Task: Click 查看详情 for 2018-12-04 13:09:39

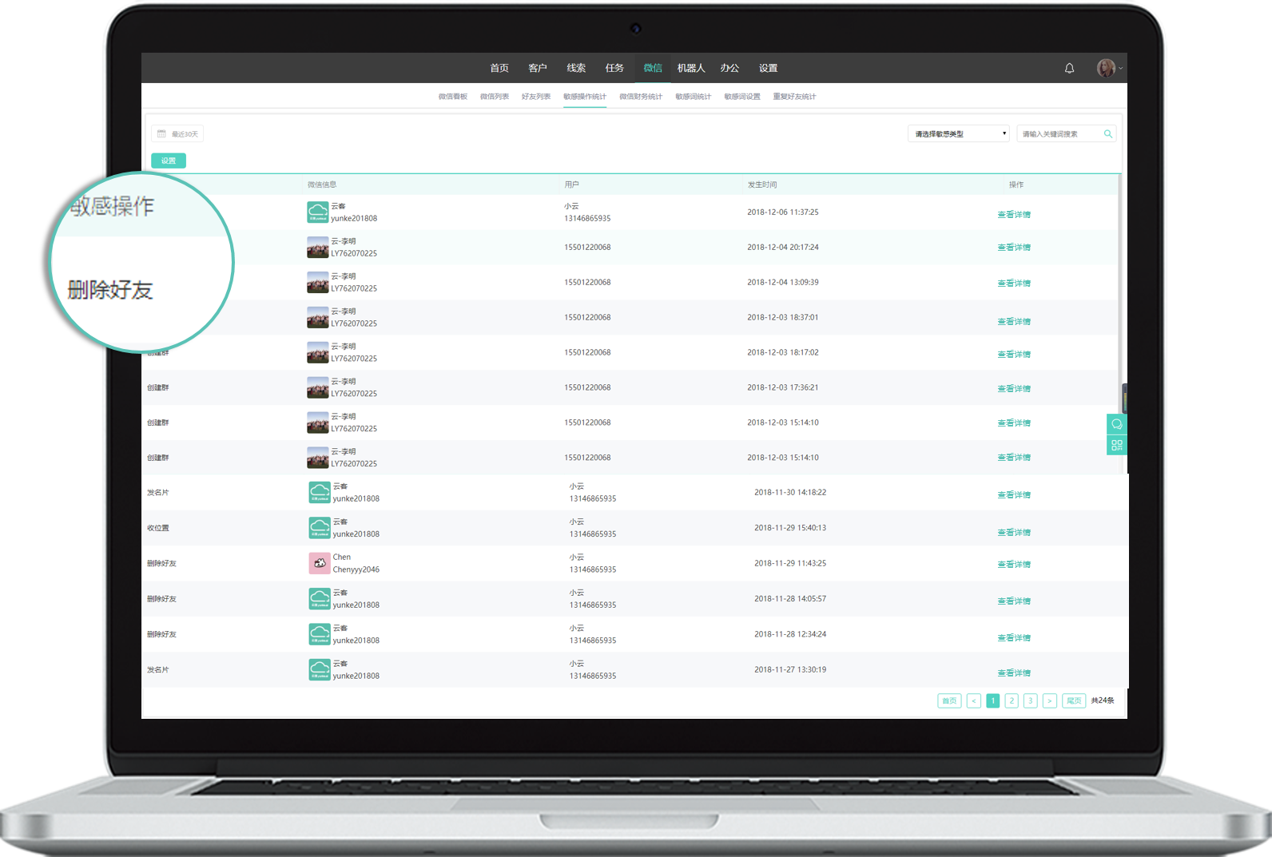Action: click(1014, 284)
